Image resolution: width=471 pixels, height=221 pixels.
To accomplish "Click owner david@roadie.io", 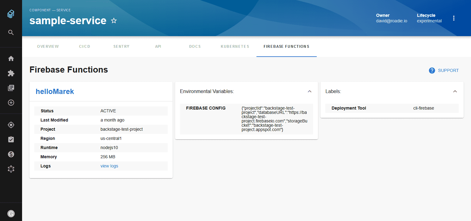I will click(392, 21).
